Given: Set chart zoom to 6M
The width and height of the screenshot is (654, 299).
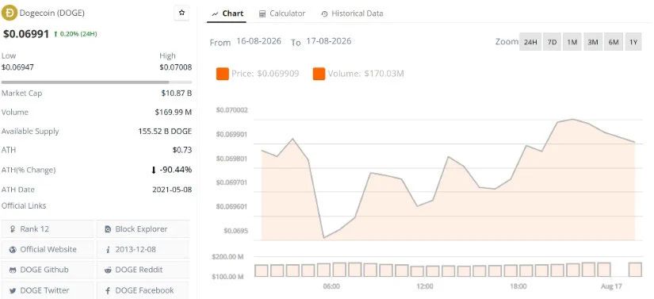Looking at the screenshot, I should pyautogui.click(x=613, y=42).
